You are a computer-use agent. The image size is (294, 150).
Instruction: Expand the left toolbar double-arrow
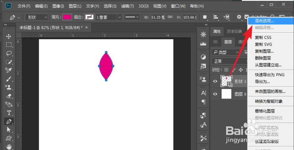(x=6, y=25)
